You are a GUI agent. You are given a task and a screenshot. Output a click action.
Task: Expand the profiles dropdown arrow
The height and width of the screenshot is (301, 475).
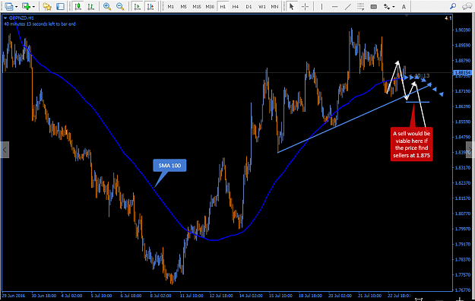(17, 6)
